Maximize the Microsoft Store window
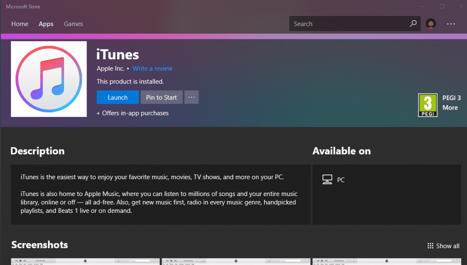Image resolution: width=467 pixels, height=265 pixels. (x=442, y=6)
